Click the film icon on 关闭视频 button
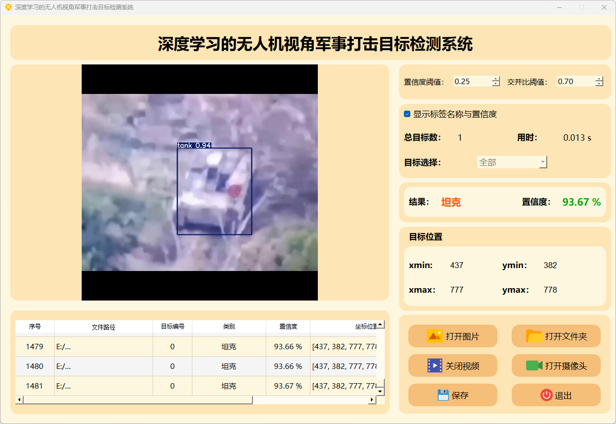Image resolution: width=616 pixels, height=424 pixels. point(435,365)
